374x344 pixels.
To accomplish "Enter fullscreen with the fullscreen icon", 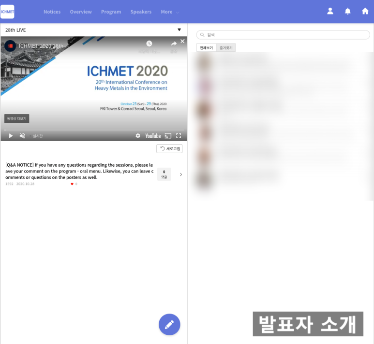I will pyautogui.click(x=179, y=136).
